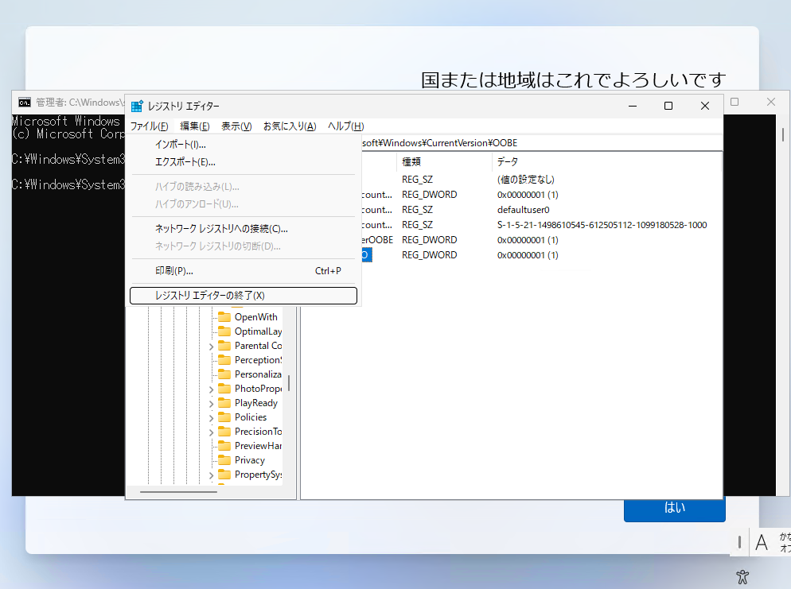The height and width of the screenshot is (589, 791).
Task: Select the Privacy folder icon
Action: (x=224, y=460)
